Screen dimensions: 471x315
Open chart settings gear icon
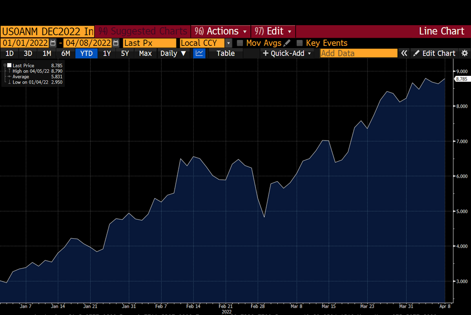pos(465,54)
